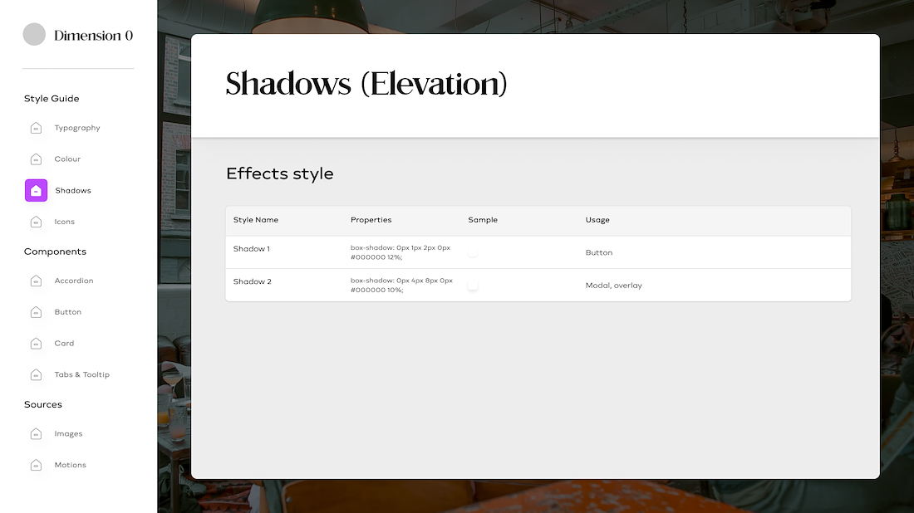Open the Colour page
Viewport: 914px width, 513px height.
tap(67, 159)
